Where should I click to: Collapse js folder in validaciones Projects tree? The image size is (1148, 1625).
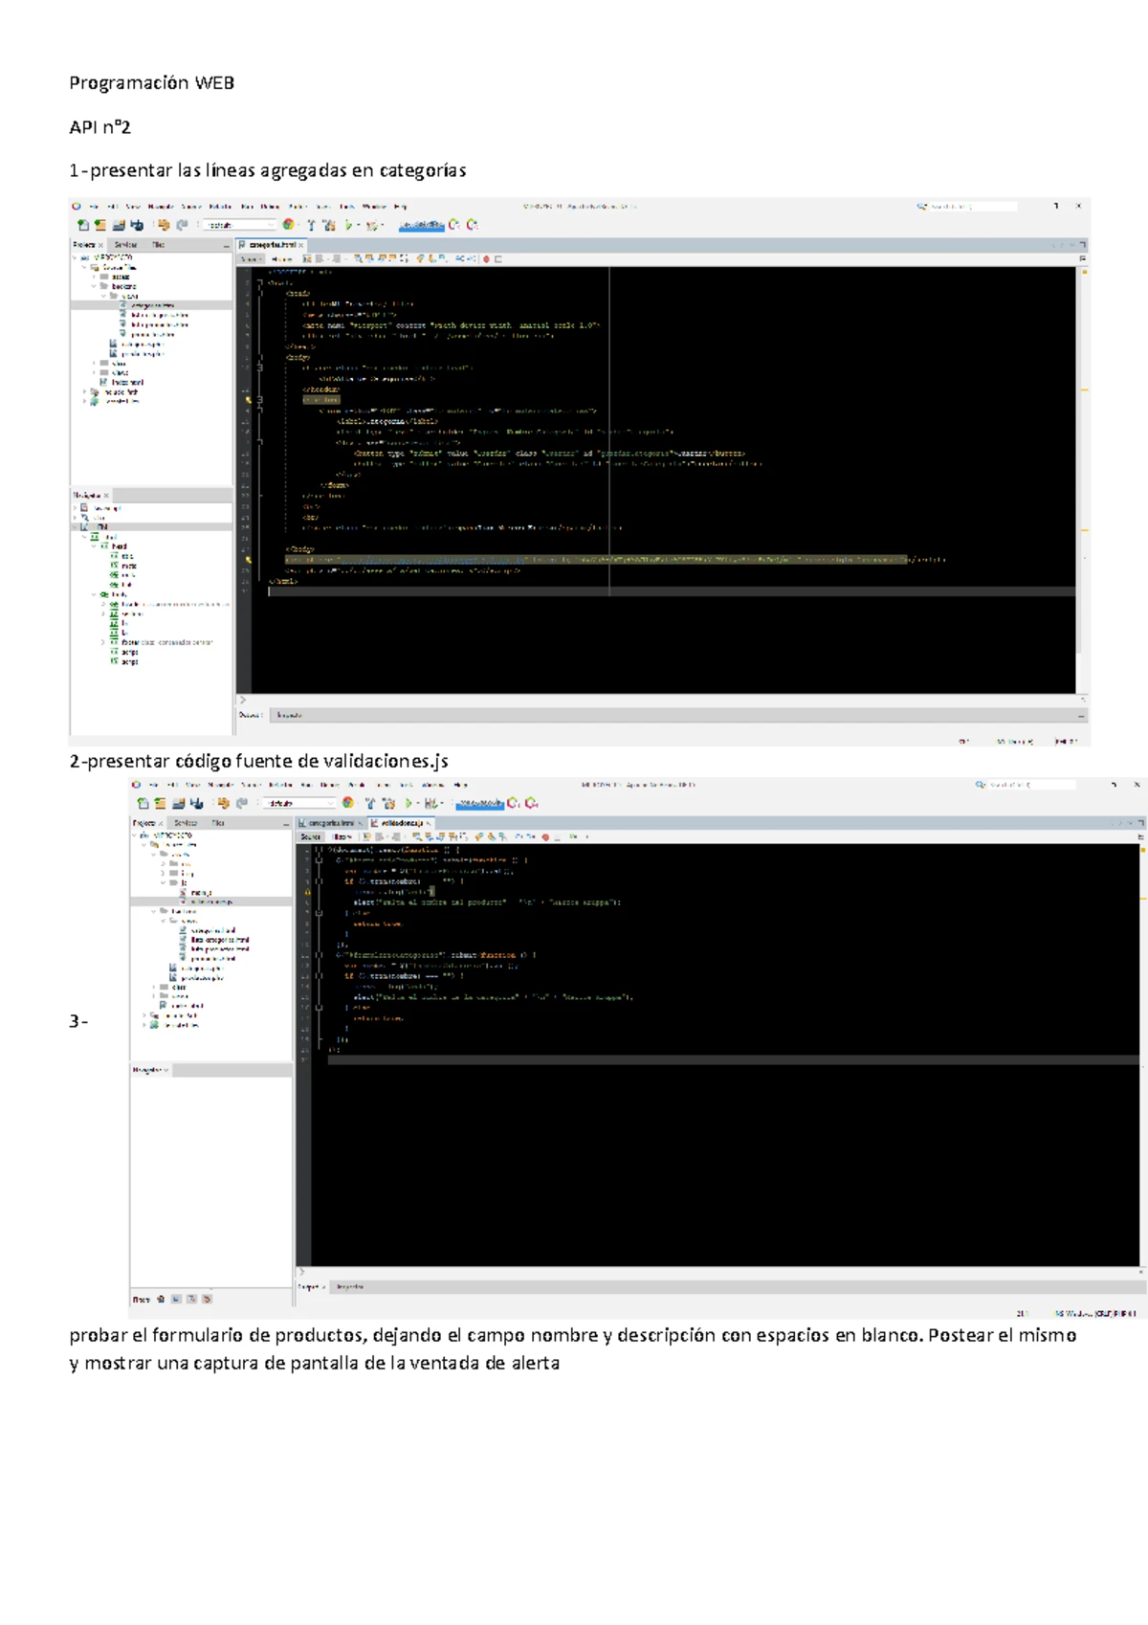[x=164, y=882]
